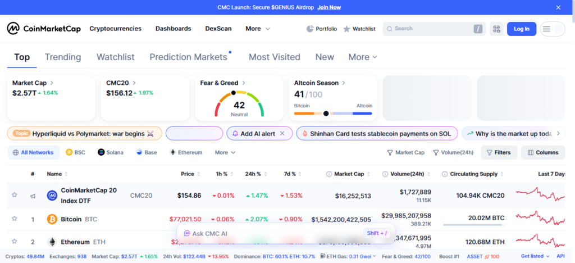Open the Volume(24h) funnel filter
Screen dimensions: 575x263
(453, 153)
